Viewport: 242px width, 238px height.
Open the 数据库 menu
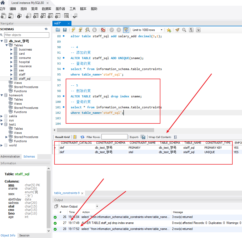[x=46, y=9]
